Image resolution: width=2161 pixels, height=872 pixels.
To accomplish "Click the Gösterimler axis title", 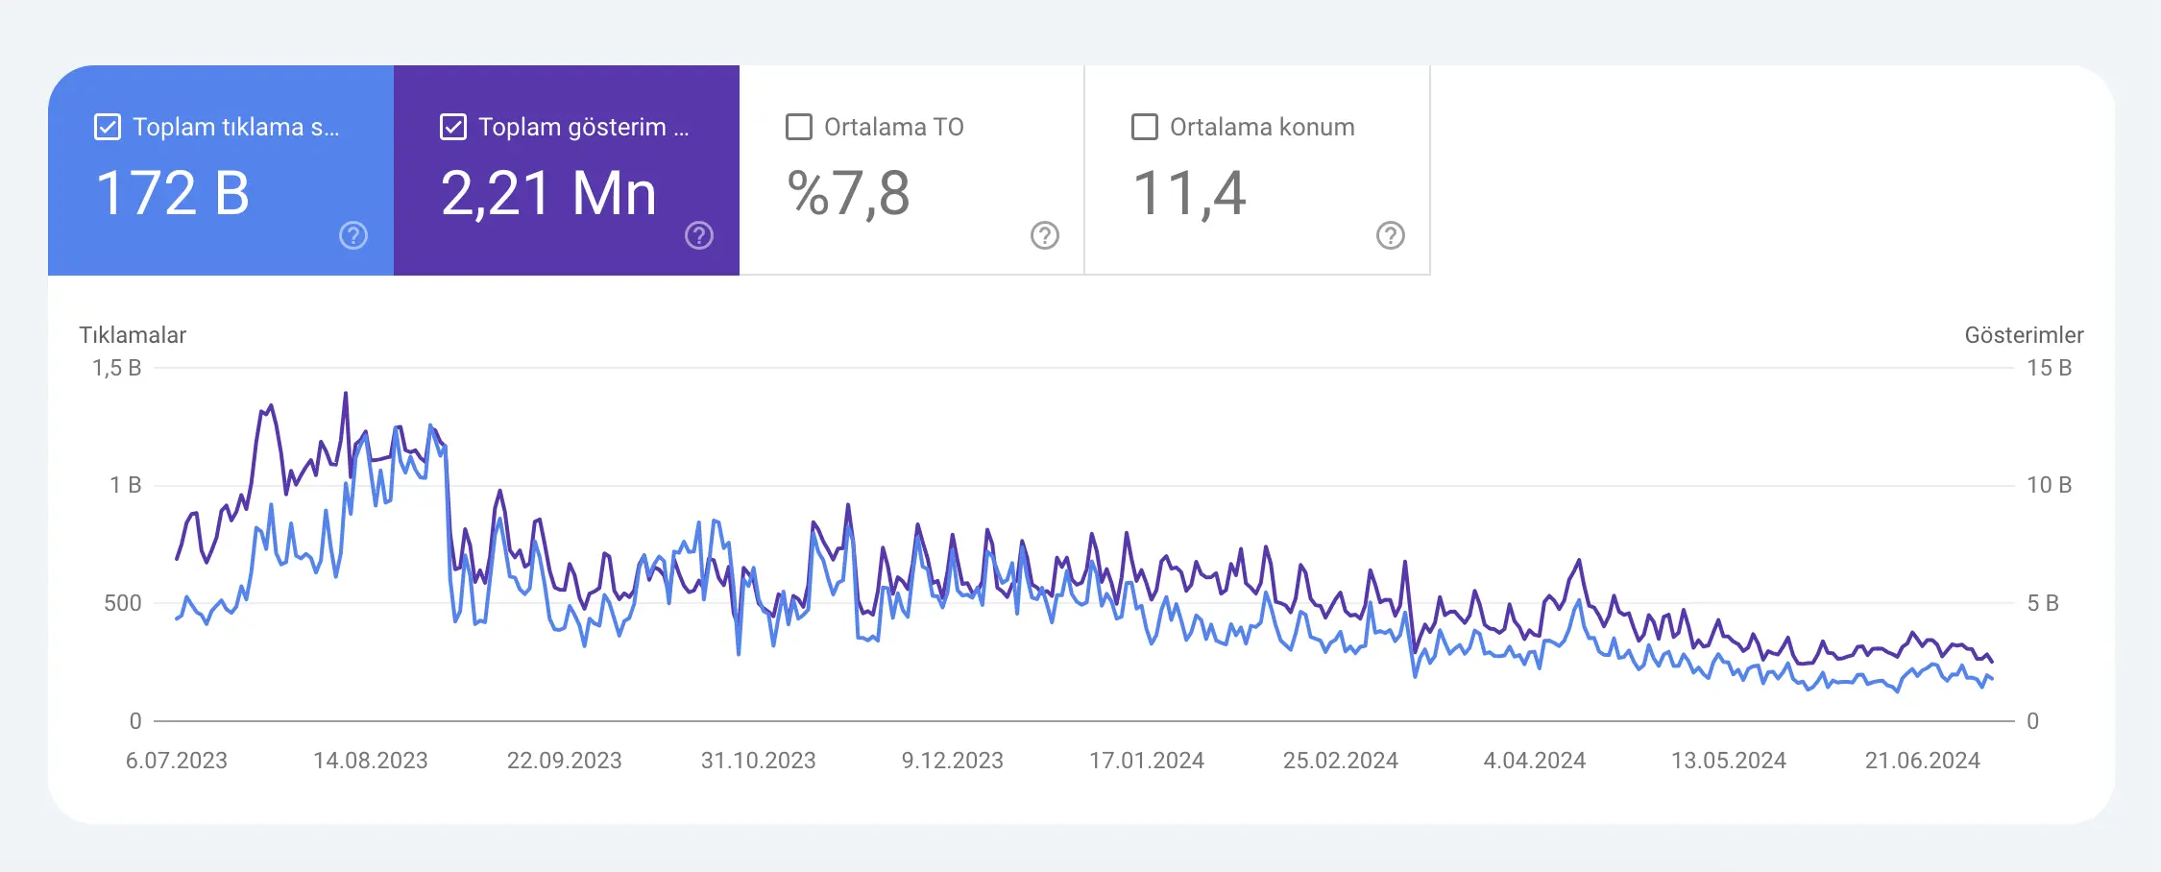I will 2024,335.
